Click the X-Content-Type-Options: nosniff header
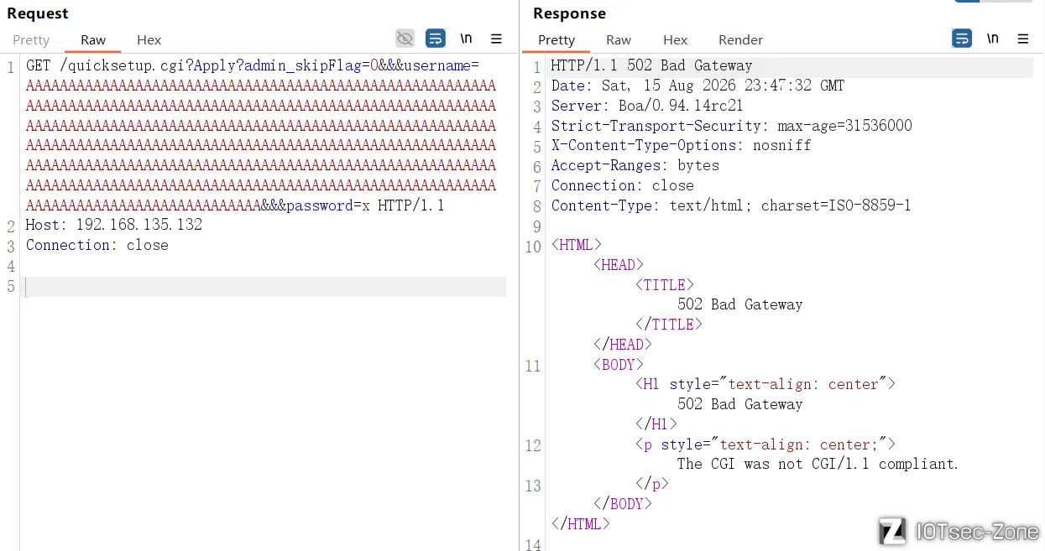Screen dimensions: 1045x551 pos(681,145)
